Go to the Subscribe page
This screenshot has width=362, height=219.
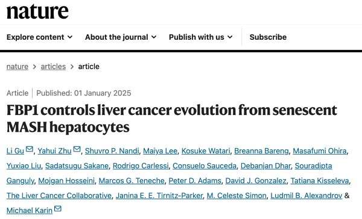click(x=268, y=37)
